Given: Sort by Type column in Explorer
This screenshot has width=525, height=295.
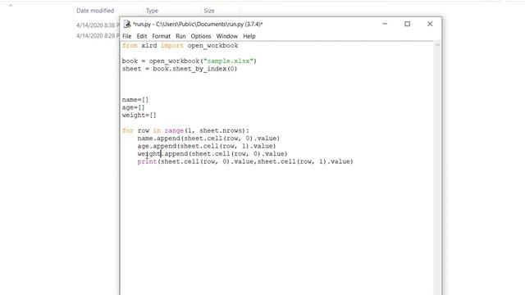Looking at the screenshot, I should click(x=152, y=11).
